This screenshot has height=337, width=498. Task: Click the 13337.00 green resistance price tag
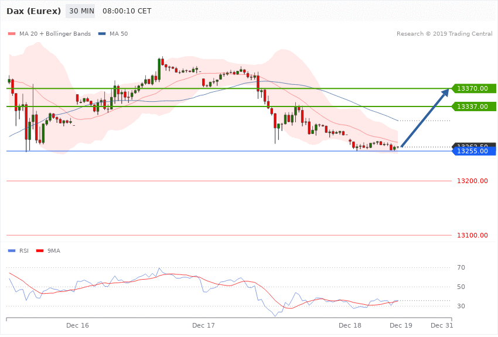click(x=473, y=106)
